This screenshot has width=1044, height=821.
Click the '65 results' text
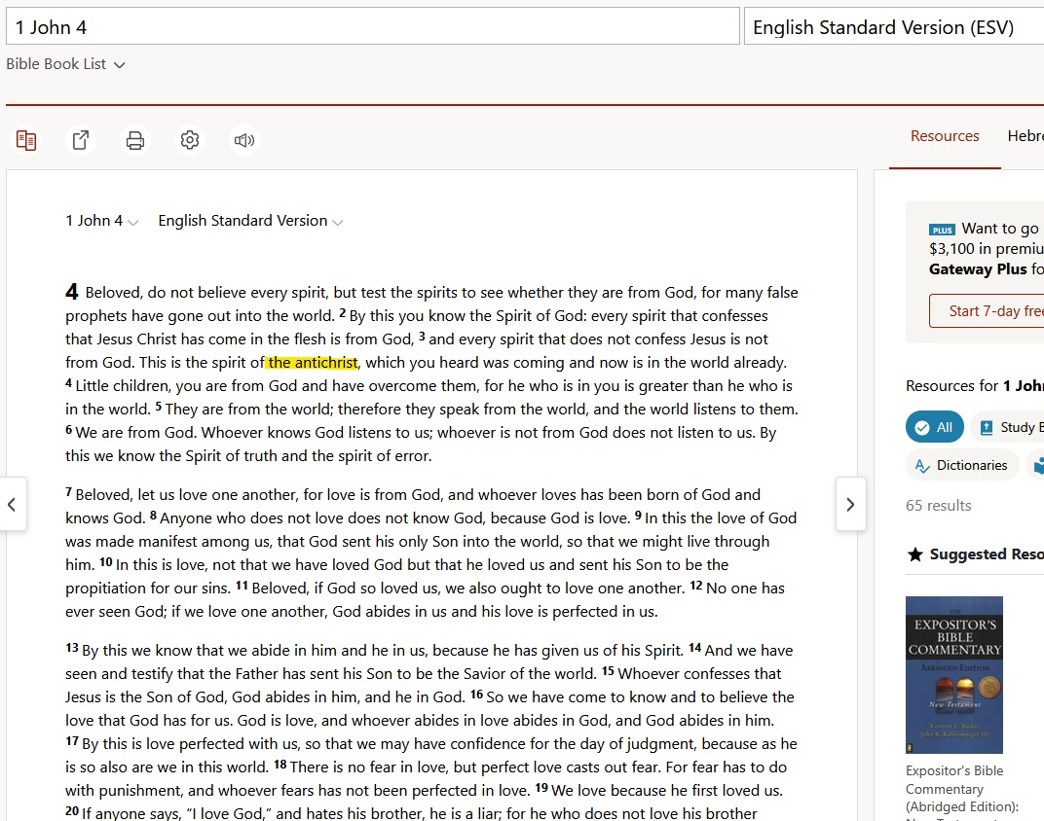point(938,506)
